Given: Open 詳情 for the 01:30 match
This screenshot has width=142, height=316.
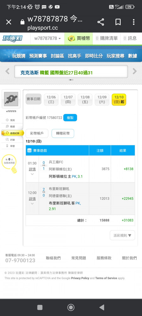Looking at the screenshot, I should (32, 169).
